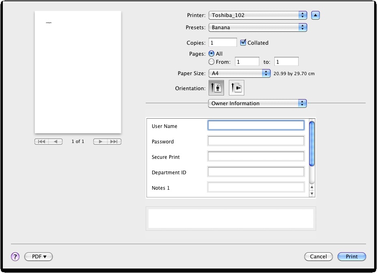The height and width of the screenshot is (273, 377).
Task: Click the Password text field
Action: tap(256, 141)
